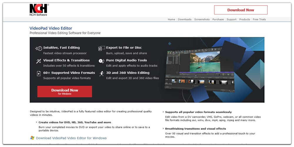Follow the Download VideoPad Video Editor for Windows link
Viewport: 294px width, 147px height.
(x=71, y=138)
